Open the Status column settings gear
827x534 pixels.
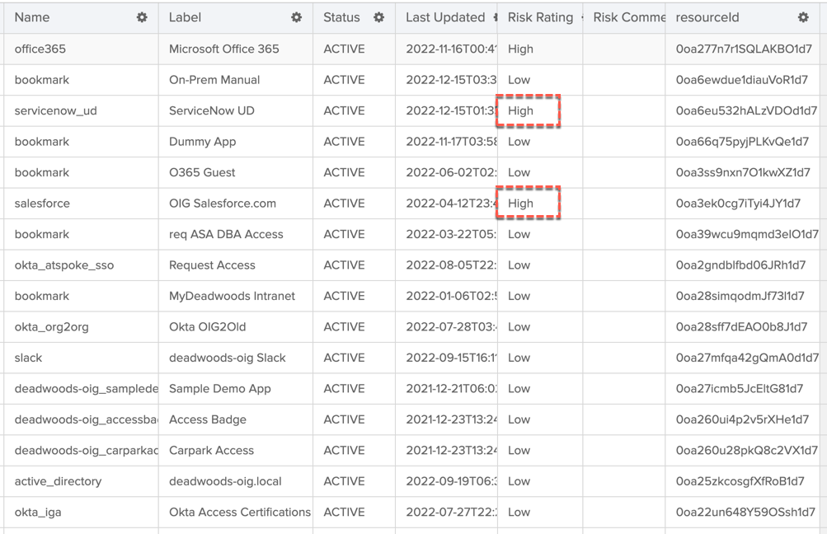pos(378,17)
